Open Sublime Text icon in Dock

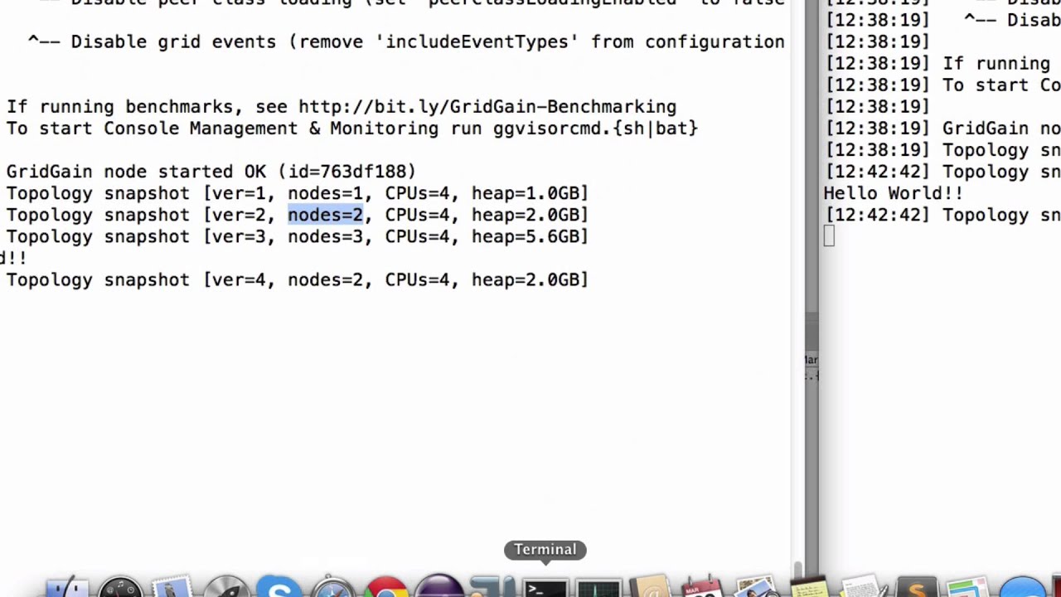[x=917, y=587]
